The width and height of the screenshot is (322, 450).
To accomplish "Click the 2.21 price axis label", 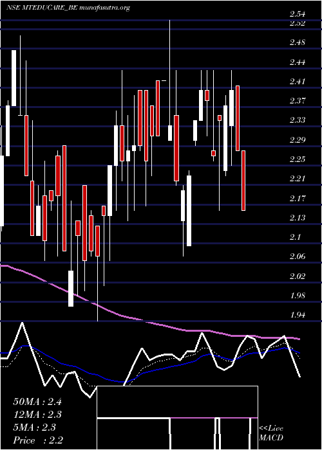I will 298,179.
